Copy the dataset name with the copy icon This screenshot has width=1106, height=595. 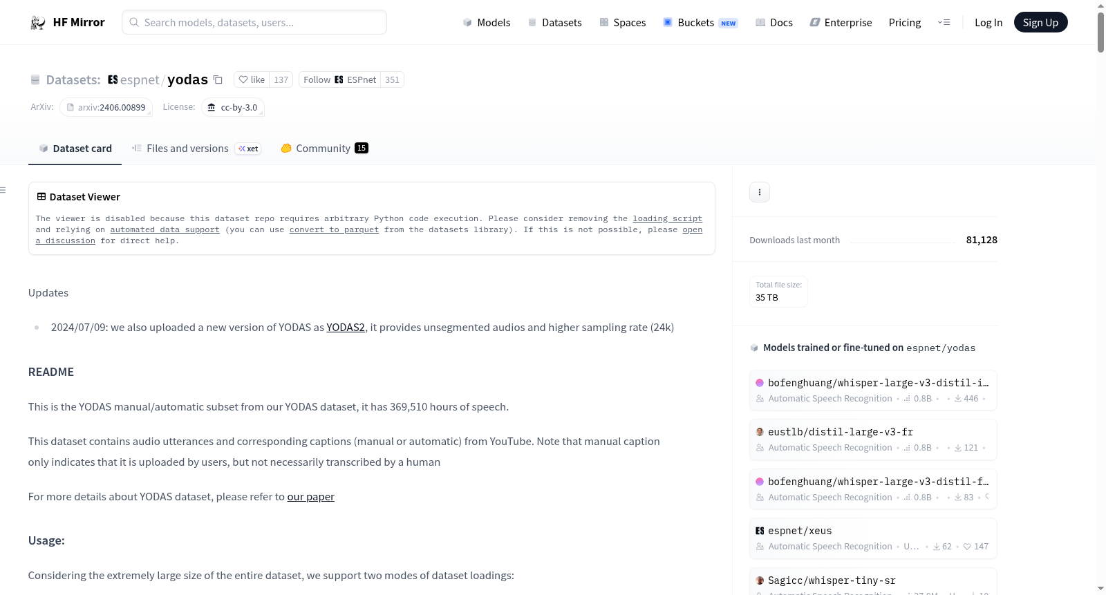[218, 79]
